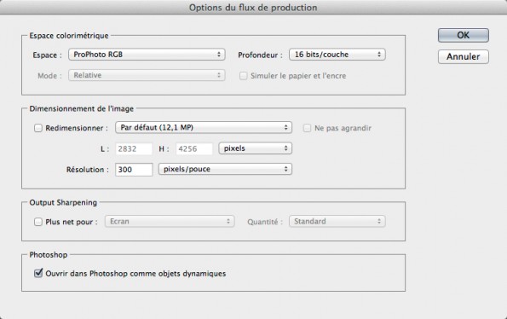Uncheck Ouvrir dans Photoshop comme objets dynamiques
Image resolution: width=507 pixels, height=319 pixels.
(x=38, y=274)
